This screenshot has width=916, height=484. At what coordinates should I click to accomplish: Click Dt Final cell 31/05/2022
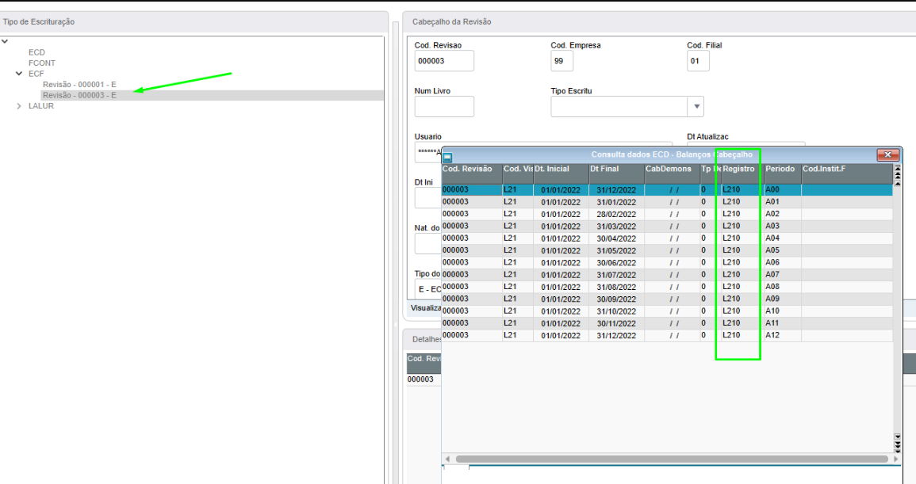tap(616, 250)
